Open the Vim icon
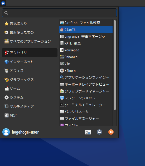The height and width of the screenshot is (166, 145). click(62, 64)
